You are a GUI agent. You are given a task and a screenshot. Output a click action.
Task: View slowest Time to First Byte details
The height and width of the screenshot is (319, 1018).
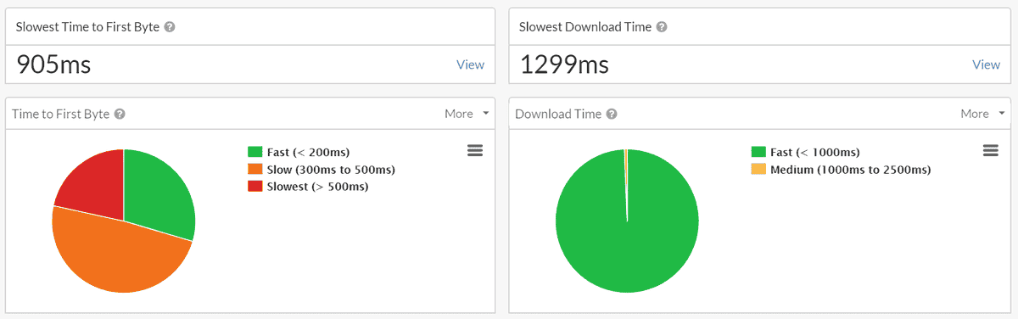pyautogui.click(x=471, y=64)
